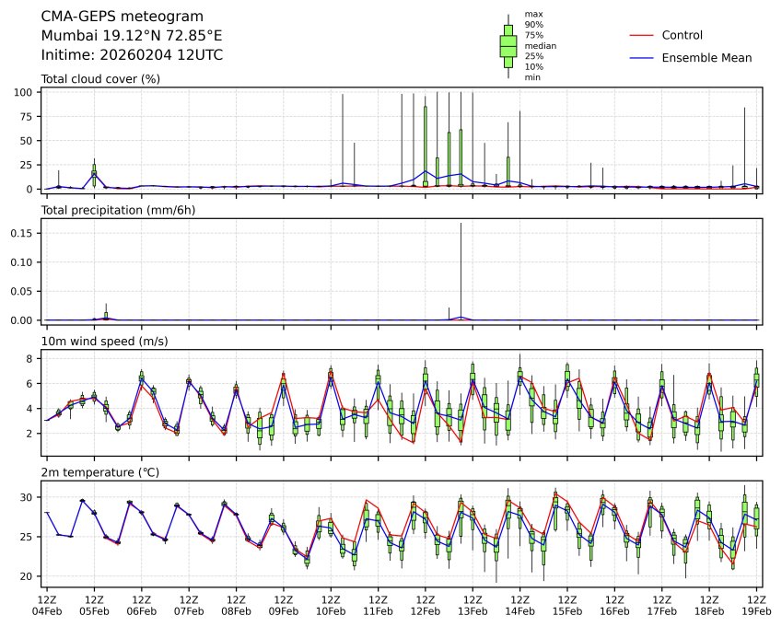Image resolution: width=782 pixels, height=627 pixels.
Task: Click the 'median' label in the legend
Action: point(540,45)
